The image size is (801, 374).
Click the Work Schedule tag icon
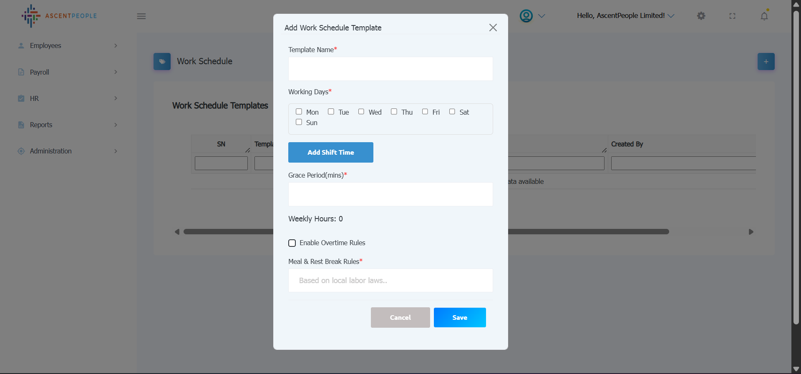(x=162, y=62)
